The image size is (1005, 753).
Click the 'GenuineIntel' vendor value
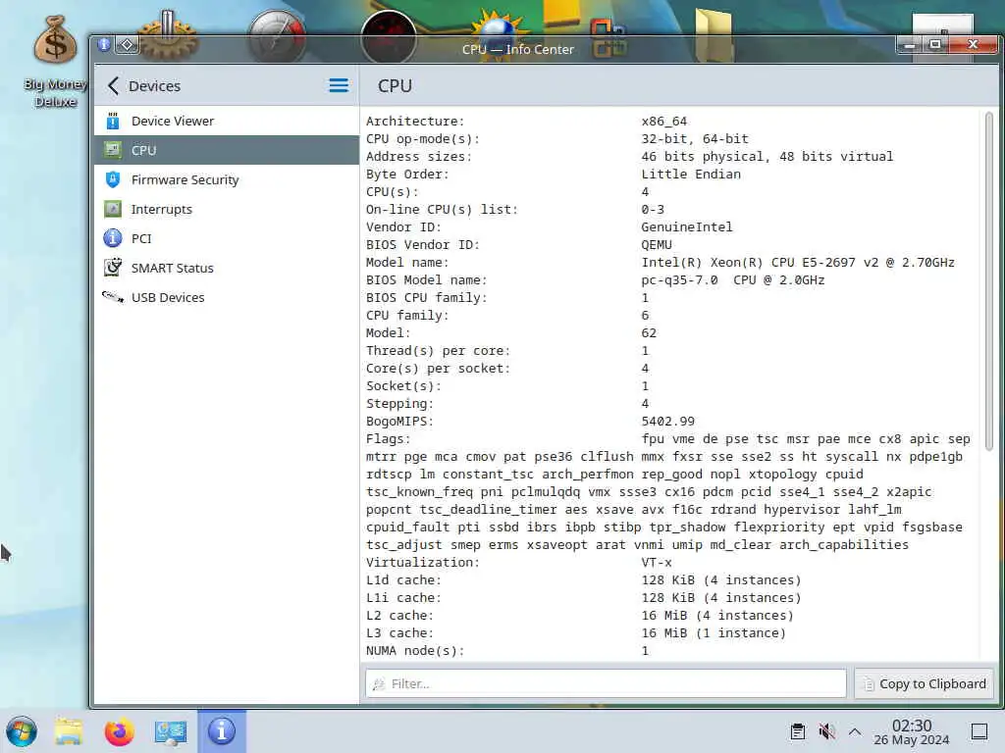[686, 227]
